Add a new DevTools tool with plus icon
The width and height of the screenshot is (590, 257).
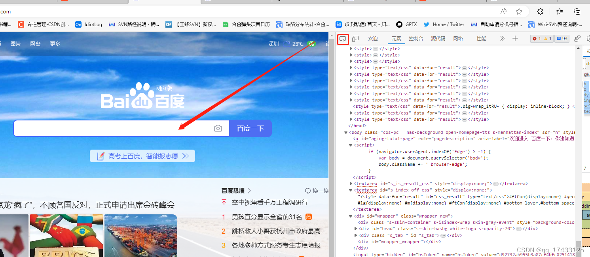tap(515, 38)
